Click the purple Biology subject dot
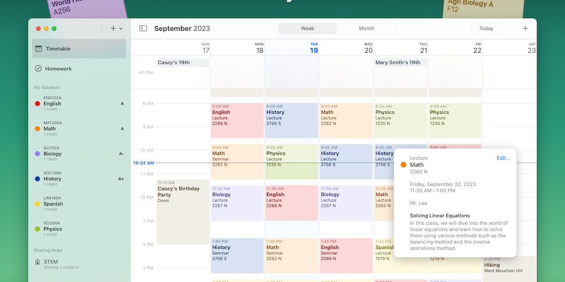 38,154
